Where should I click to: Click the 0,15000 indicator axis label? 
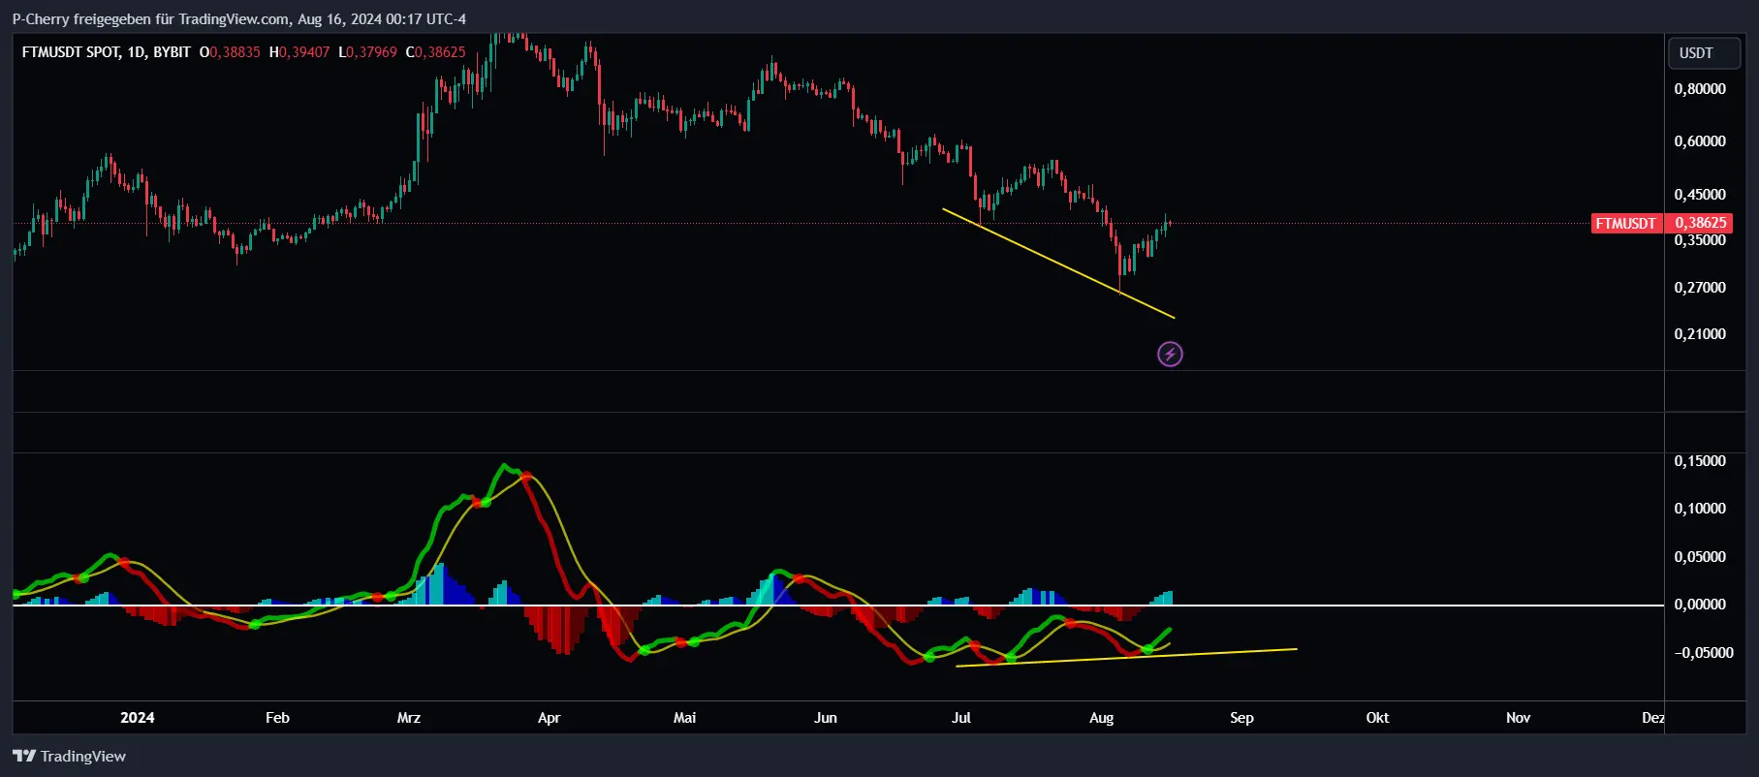(1700, 460)
